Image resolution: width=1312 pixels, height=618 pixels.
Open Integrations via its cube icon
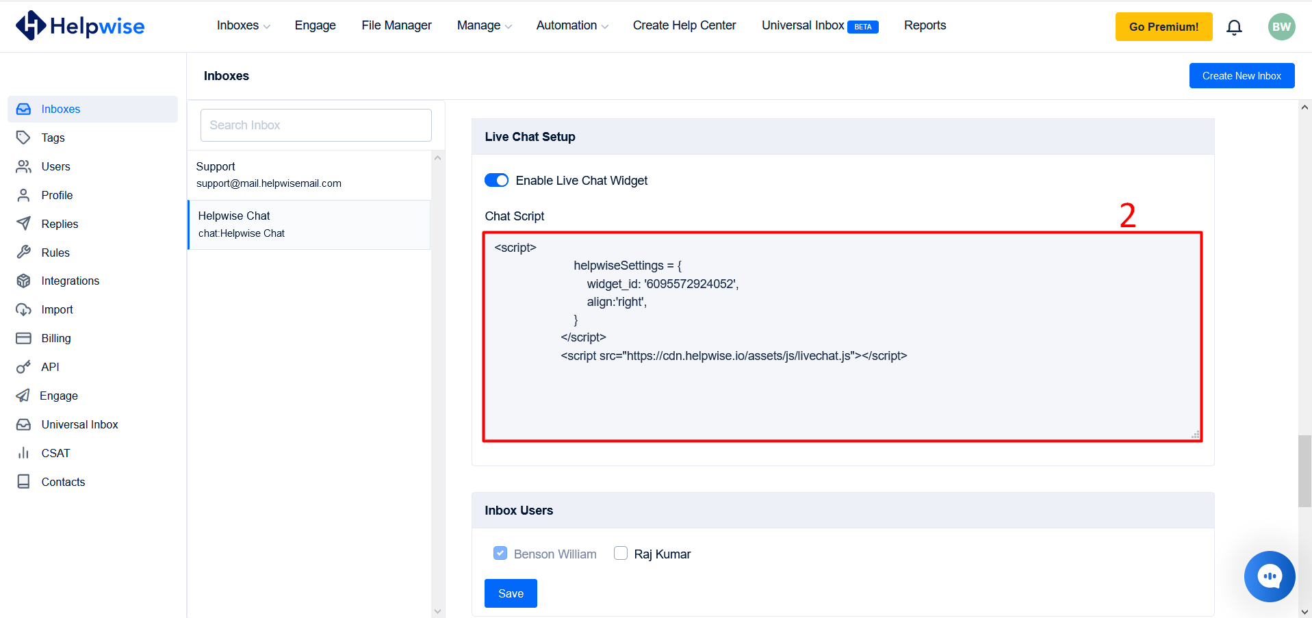[23, 281]
